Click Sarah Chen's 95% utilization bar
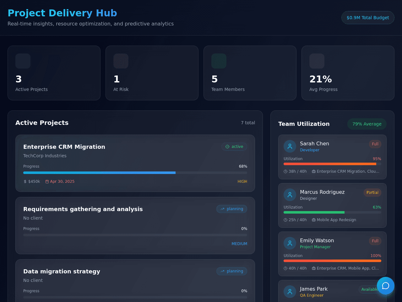 click(x=332, y=164)
